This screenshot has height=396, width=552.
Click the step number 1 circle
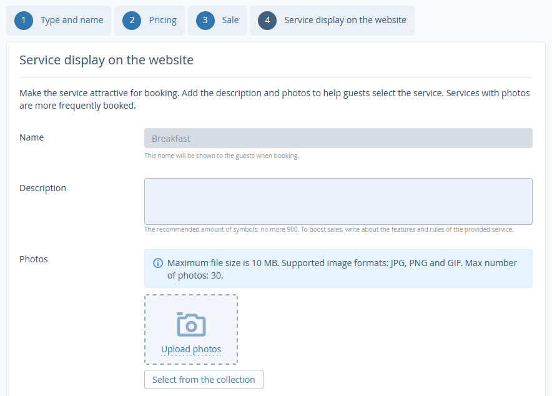[x=24, y=21]
